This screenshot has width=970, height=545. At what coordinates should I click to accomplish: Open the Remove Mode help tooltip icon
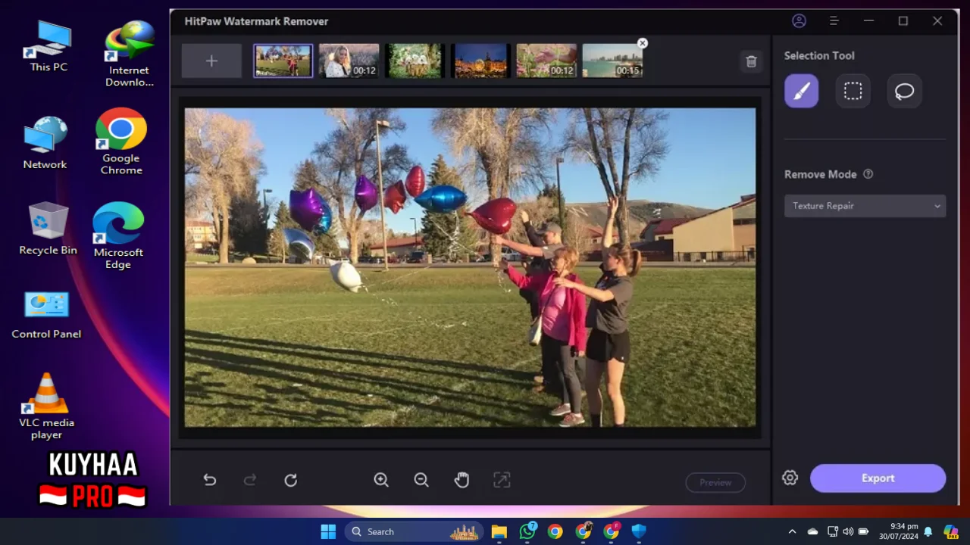tap(868, 174)
